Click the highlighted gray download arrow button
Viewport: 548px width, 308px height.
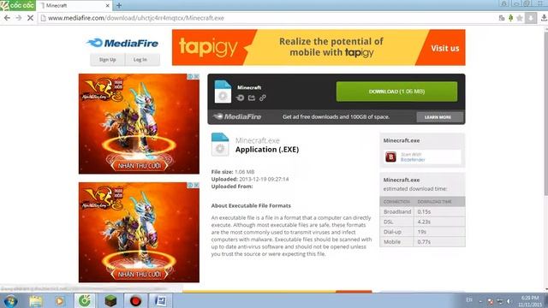[x=531, y=18]
